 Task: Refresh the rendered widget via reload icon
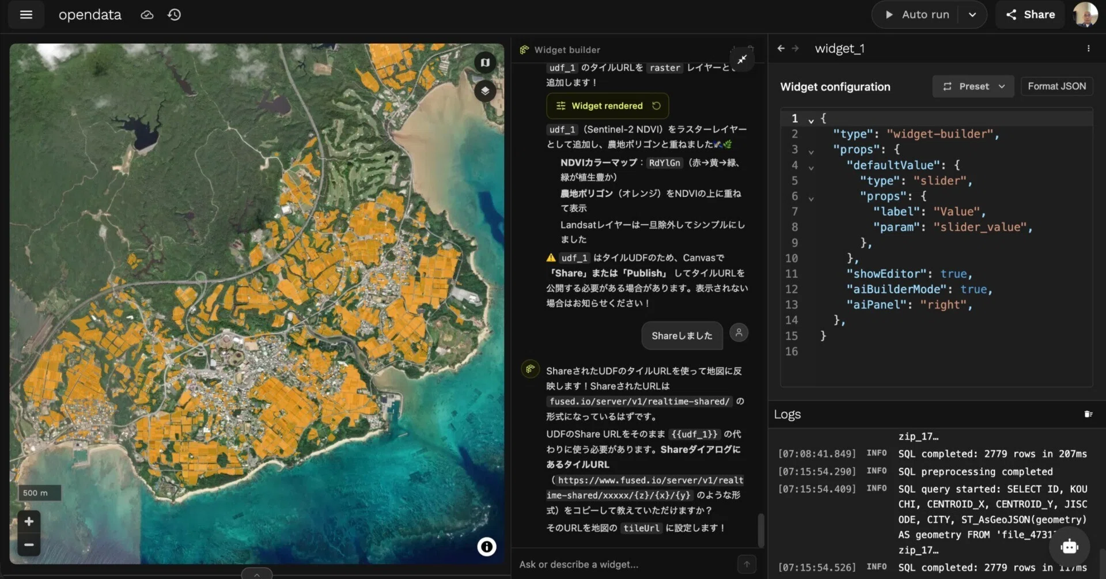click(656, 106)
